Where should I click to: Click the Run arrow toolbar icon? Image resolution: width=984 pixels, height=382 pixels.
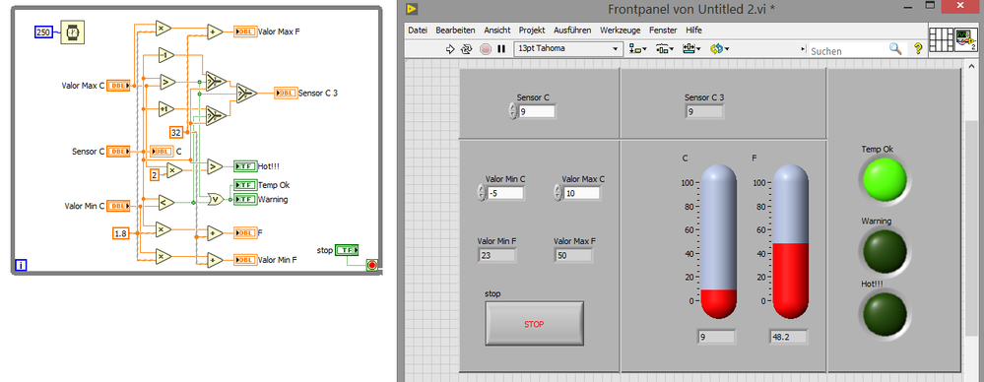click(449, 49)
